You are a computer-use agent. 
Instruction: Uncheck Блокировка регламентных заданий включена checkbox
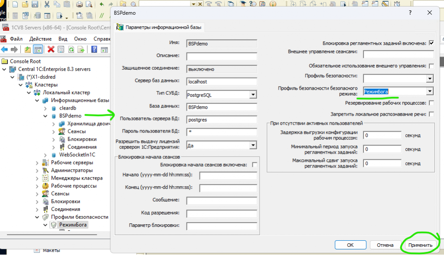(431, 43)
